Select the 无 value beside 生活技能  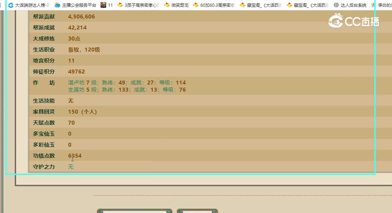pyautogui.click(x=71, y=100)
